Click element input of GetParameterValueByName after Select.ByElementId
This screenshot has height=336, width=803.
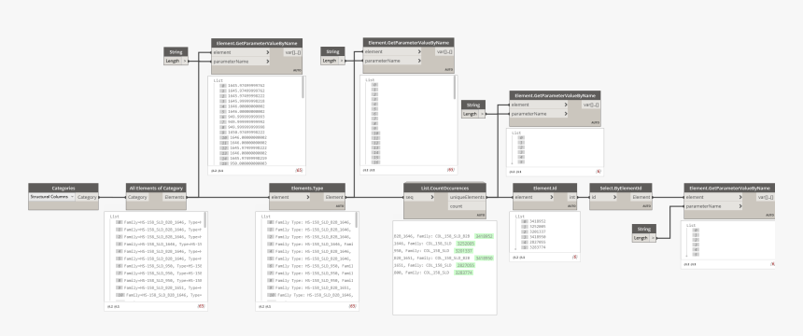point(712,197)
